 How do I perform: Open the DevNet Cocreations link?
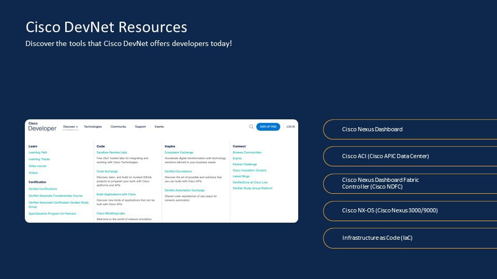pos(178,172)
